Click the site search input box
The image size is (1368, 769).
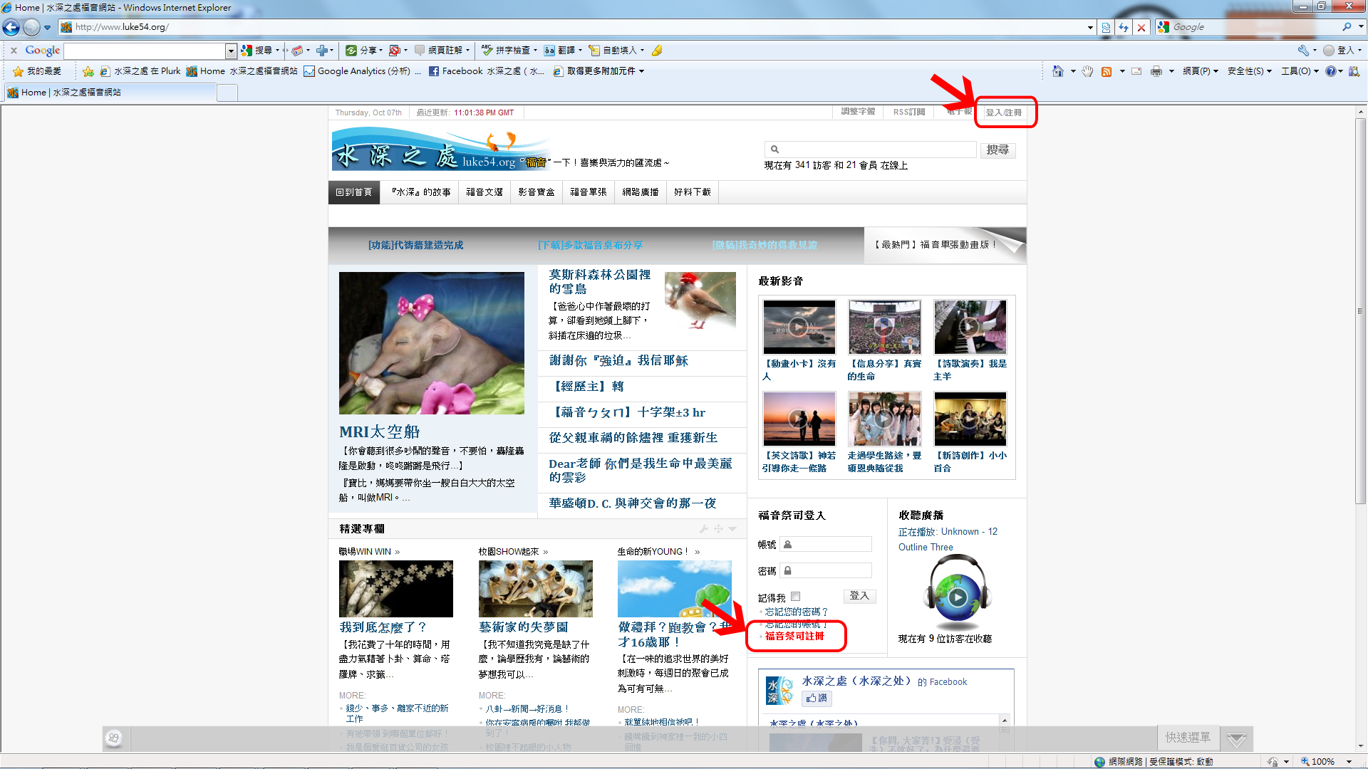[x=870, y=150]
